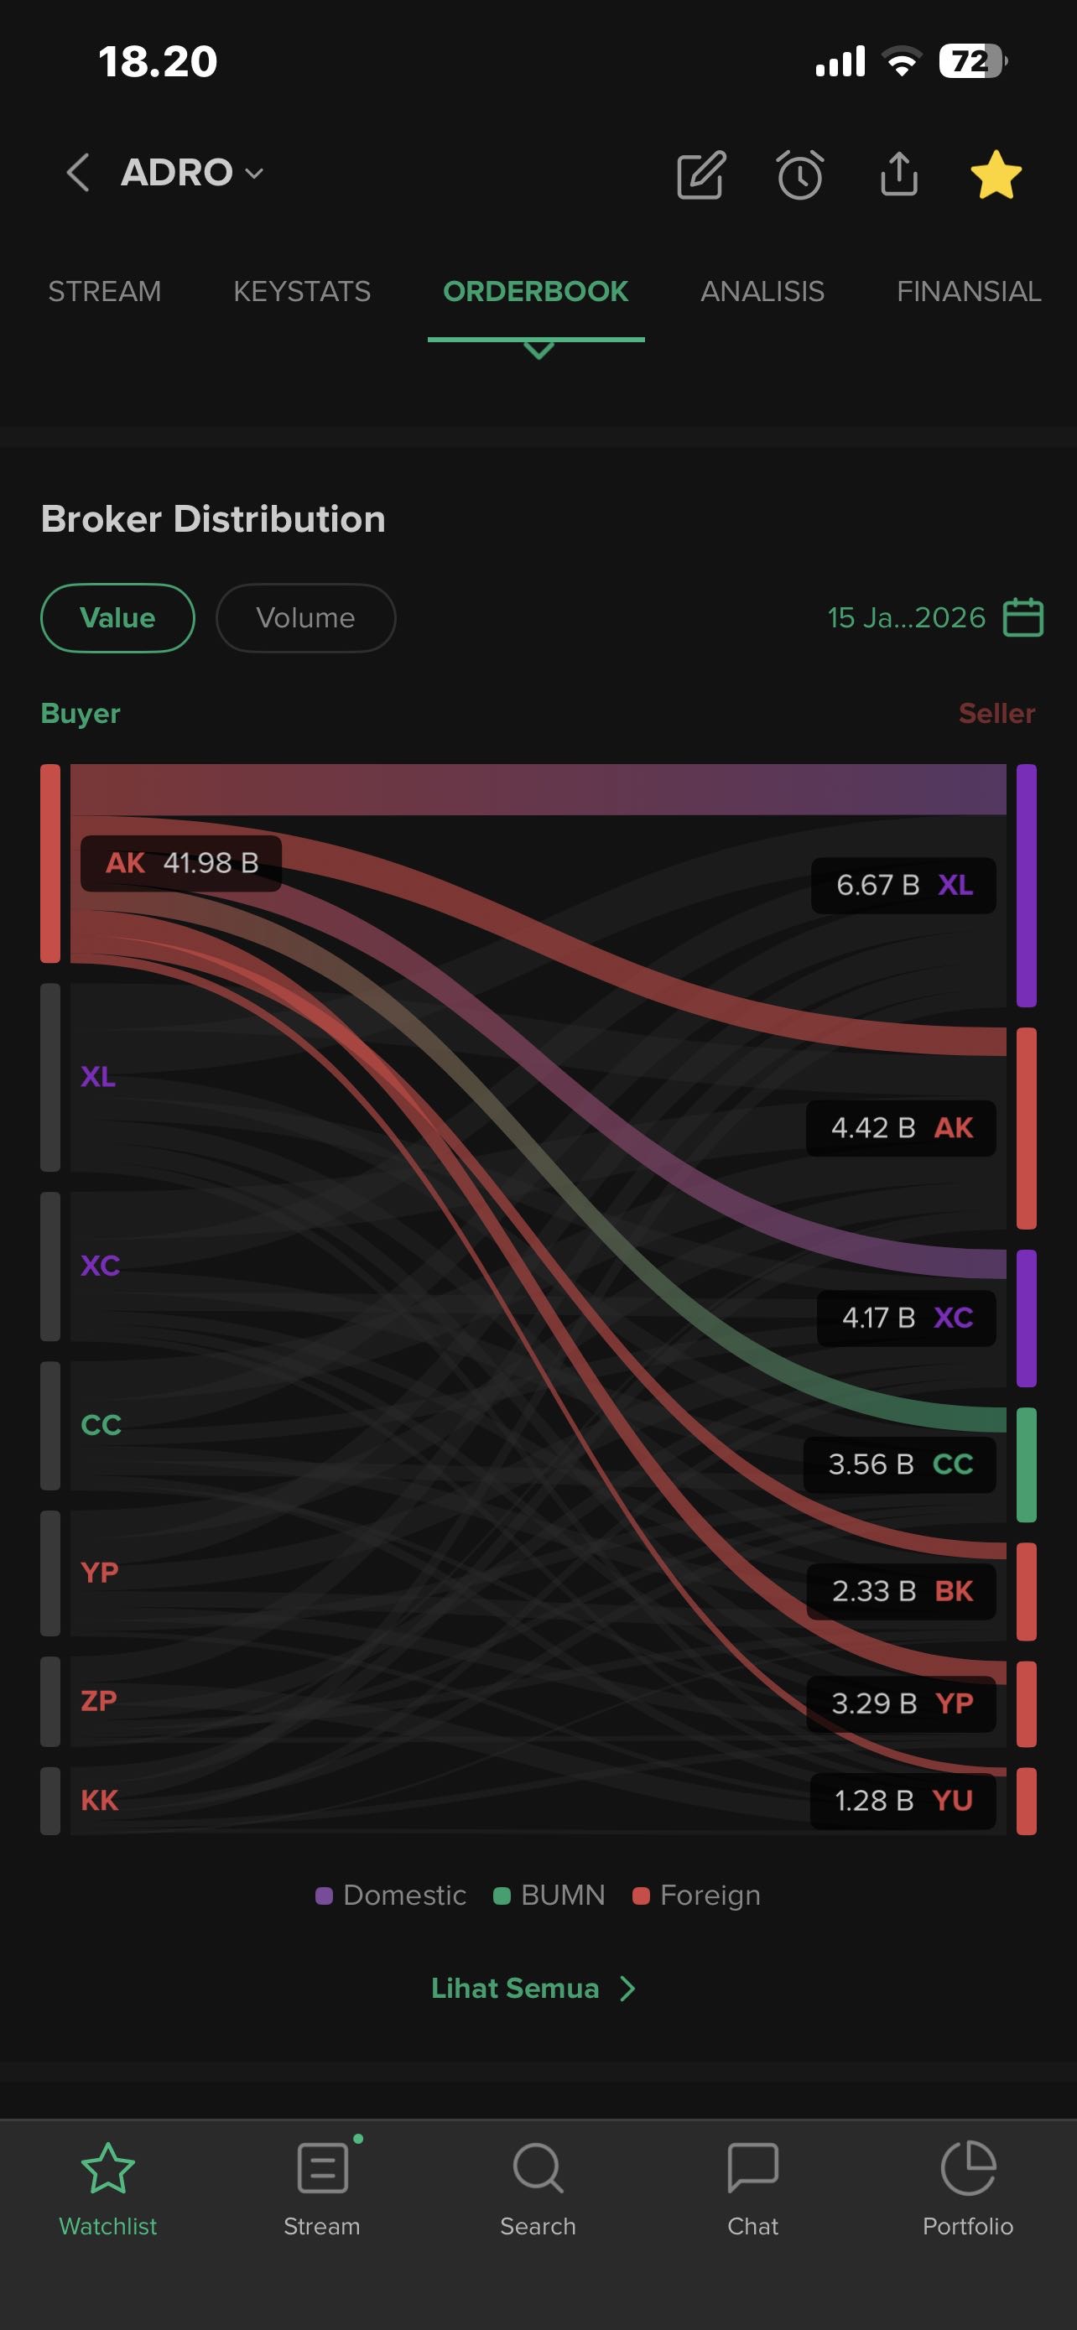Expand the chevron under ORDERBOOK tab

(538, 351)
